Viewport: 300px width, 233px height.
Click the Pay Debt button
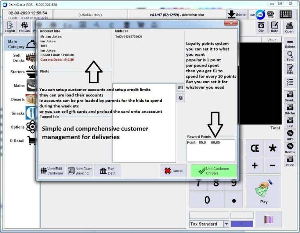(107, 171)
